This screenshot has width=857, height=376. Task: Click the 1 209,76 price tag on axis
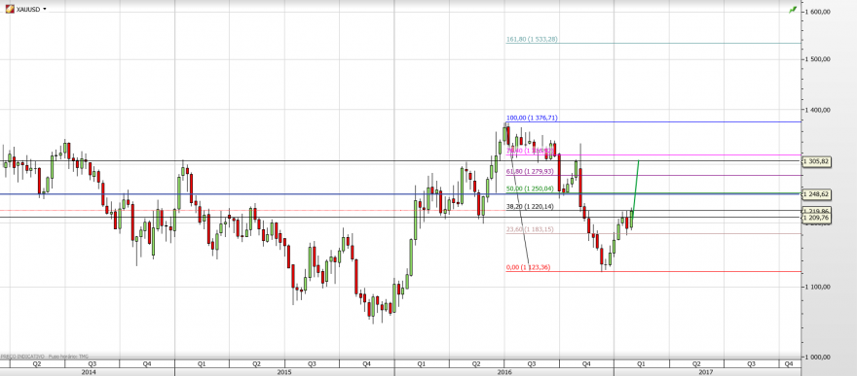pos(817,218)
